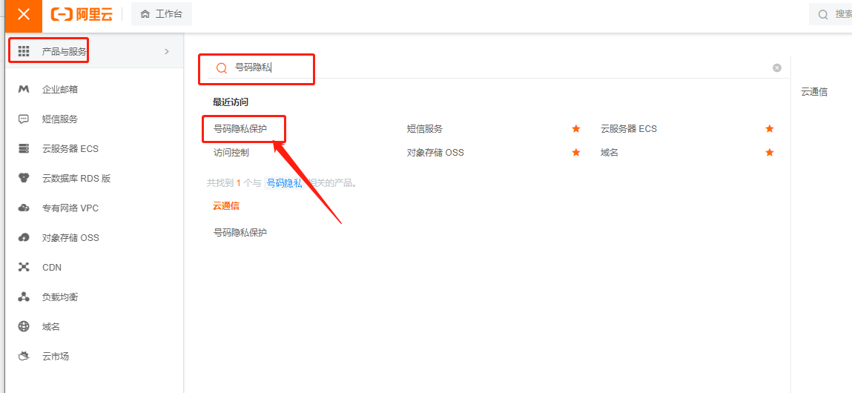Open 域名 in the left sidebar

(50, 327)
